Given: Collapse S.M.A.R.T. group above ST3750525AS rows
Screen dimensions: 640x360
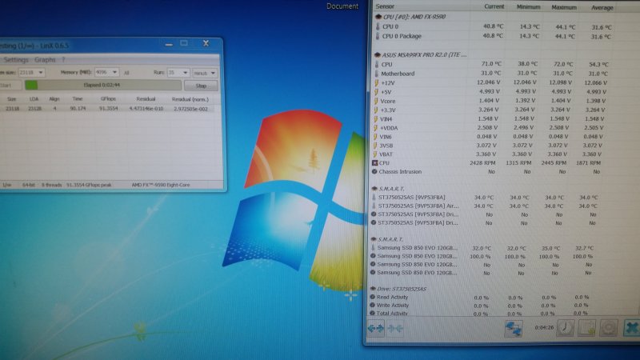Looking at the screenshot, I should click(374, 189).
